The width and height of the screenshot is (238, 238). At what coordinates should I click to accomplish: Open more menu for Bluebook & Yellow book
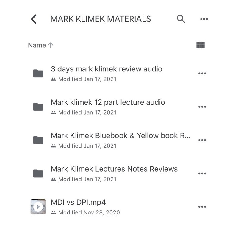point(202,140)
